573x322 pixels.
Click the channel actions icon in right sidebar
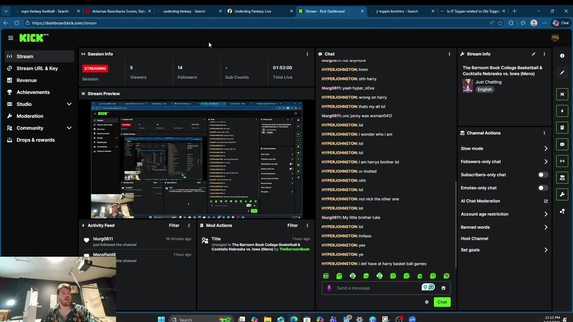coord(562,178)
